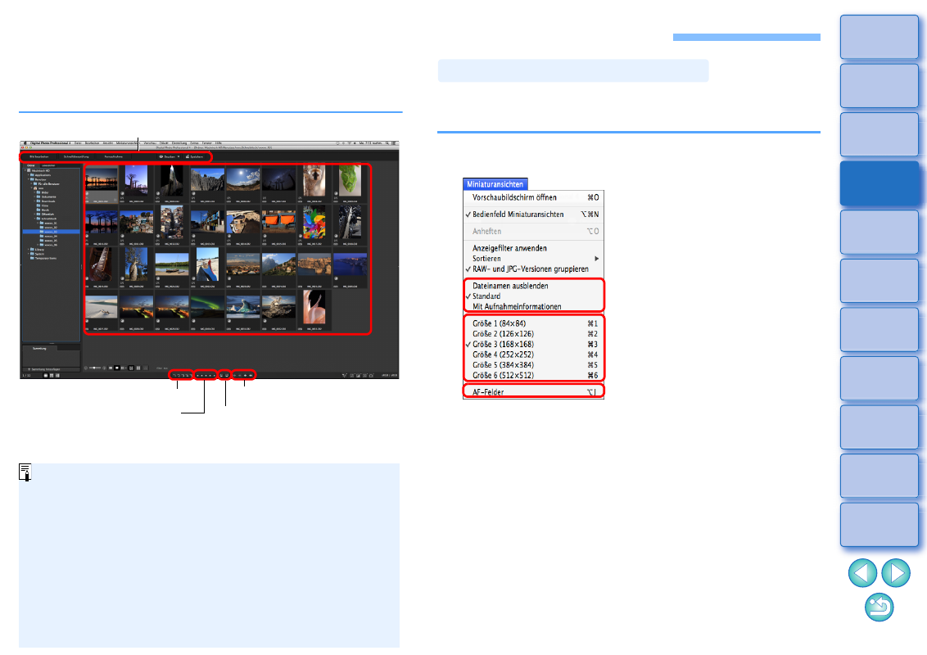Collapse the Schreibtisch folder node
Viewport: 927px width, 655px height.
[36, 219]
